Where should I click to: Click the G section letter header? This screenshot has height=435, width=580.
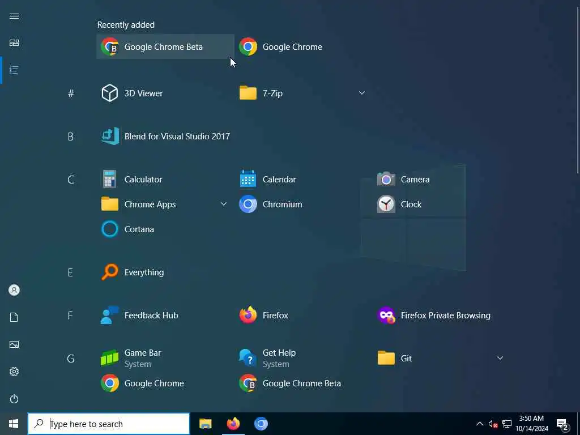coord(71,359)
